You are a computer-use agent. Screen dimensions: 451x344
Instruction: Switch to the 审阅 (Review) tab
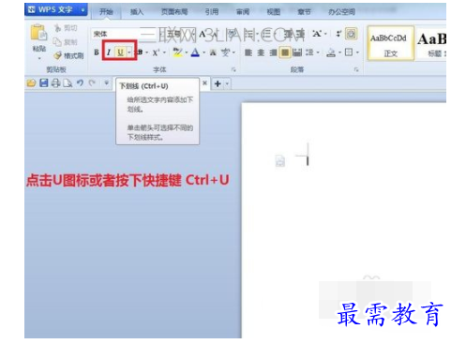243,12
